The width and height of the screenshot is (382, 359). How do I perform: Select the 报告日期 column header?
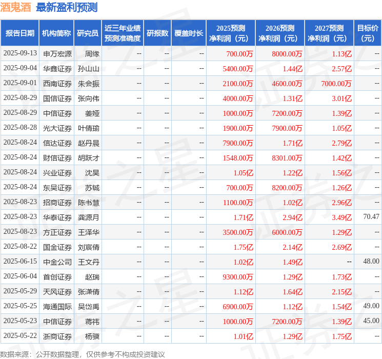20,33
